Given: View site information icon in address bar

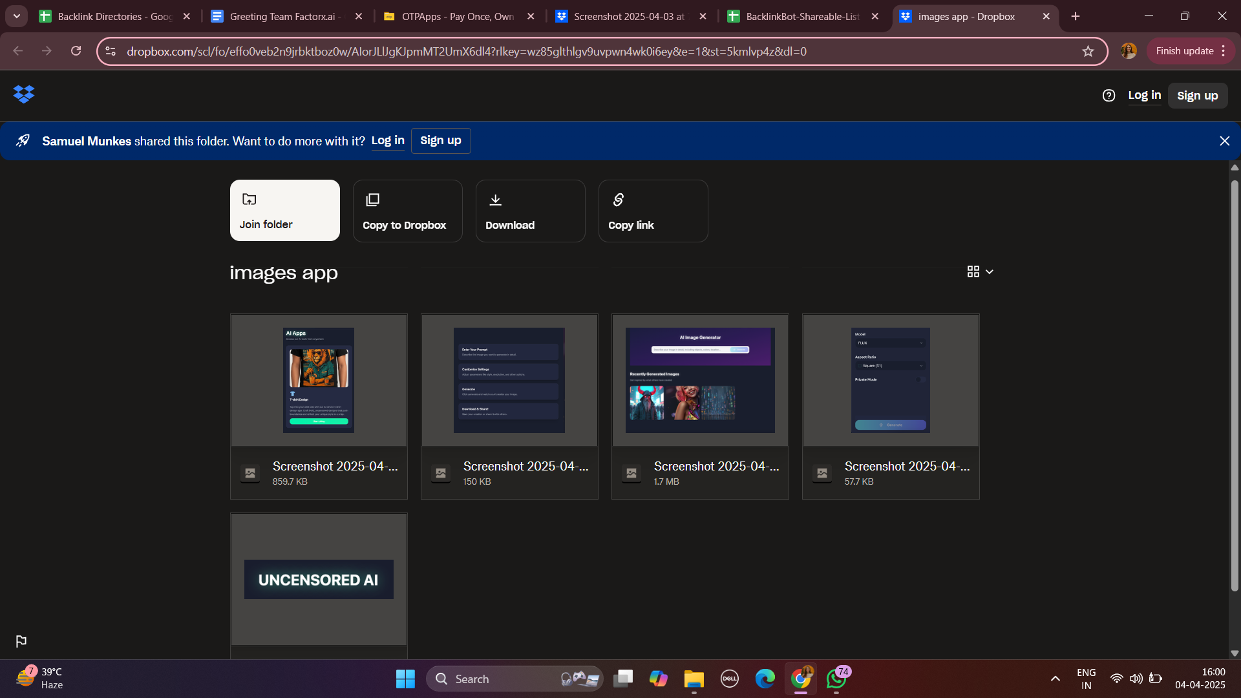Looking at the screenshot, I should [111, 51].
